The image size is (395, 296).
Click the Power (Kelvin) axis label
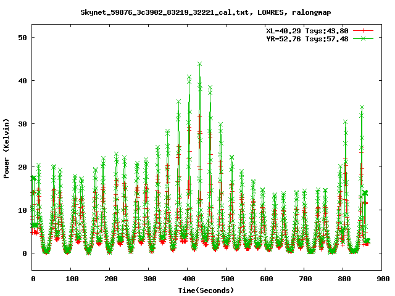6,149
